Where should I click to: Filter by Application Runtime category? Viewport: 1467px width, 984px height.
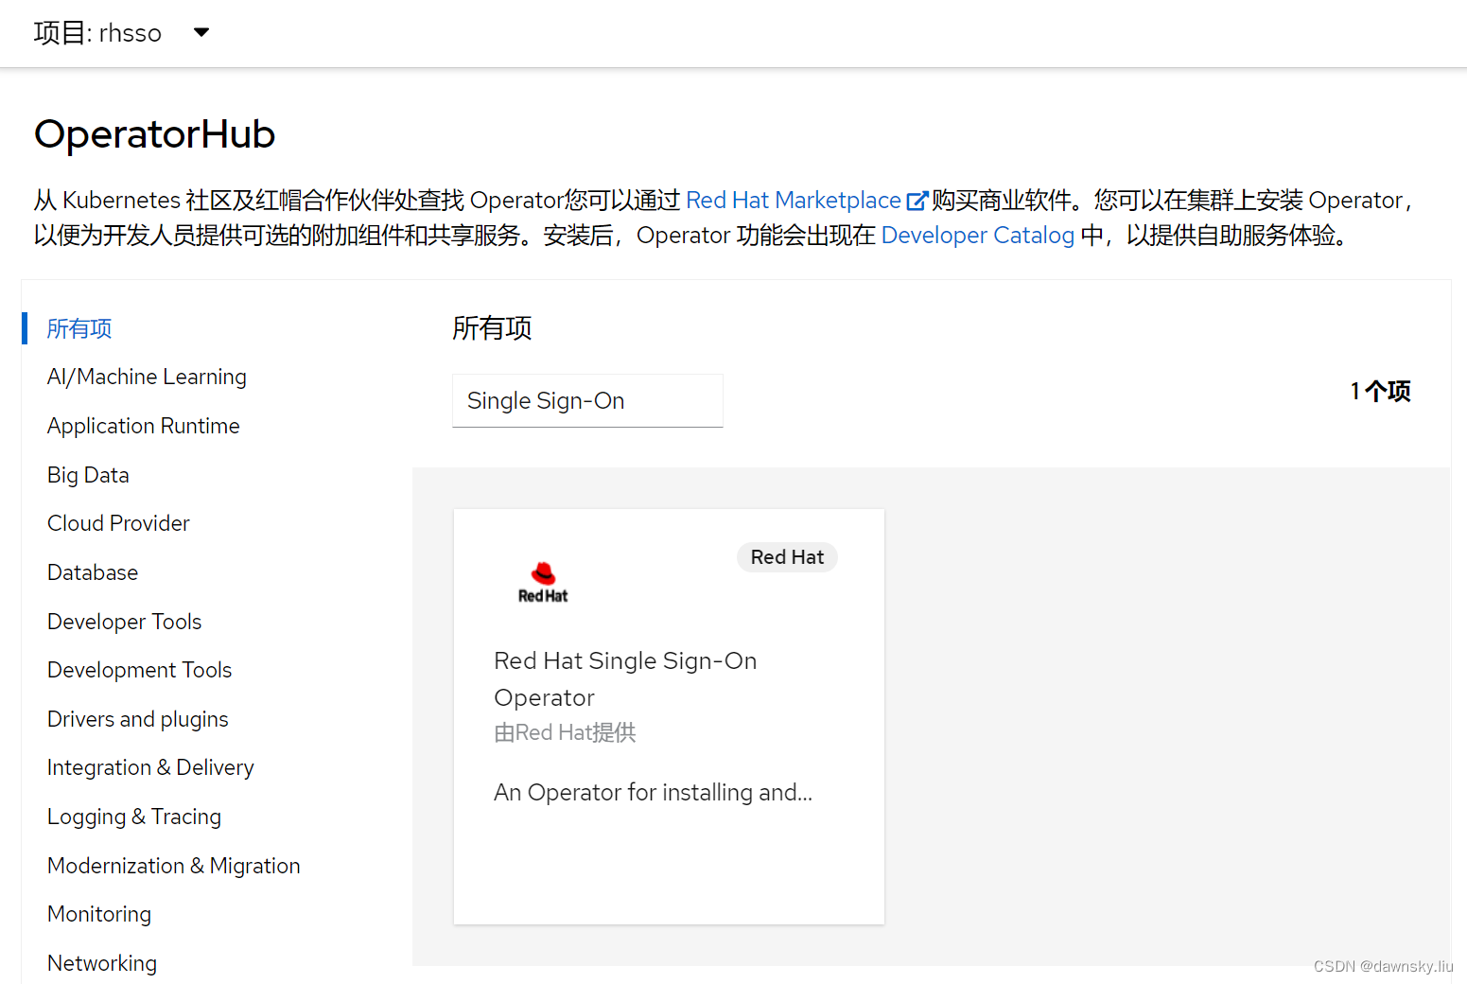click(x=144, y=426)
